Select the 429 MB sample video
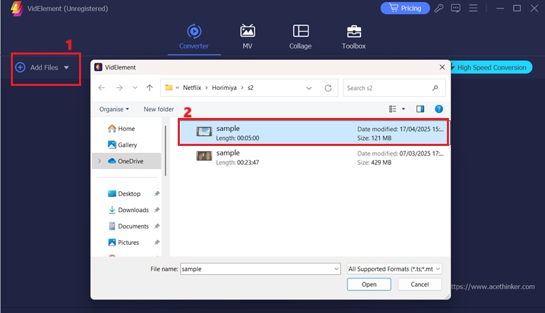Screen dimensions: 545x313 (x=314, y=158)
